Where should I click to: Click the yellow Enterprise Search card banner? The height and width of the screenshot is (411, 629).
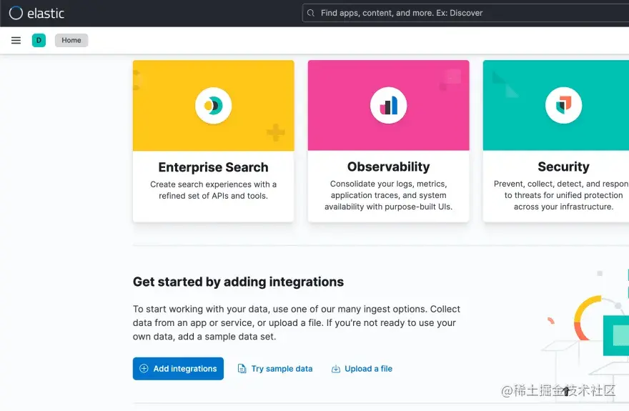pos(214,106)
